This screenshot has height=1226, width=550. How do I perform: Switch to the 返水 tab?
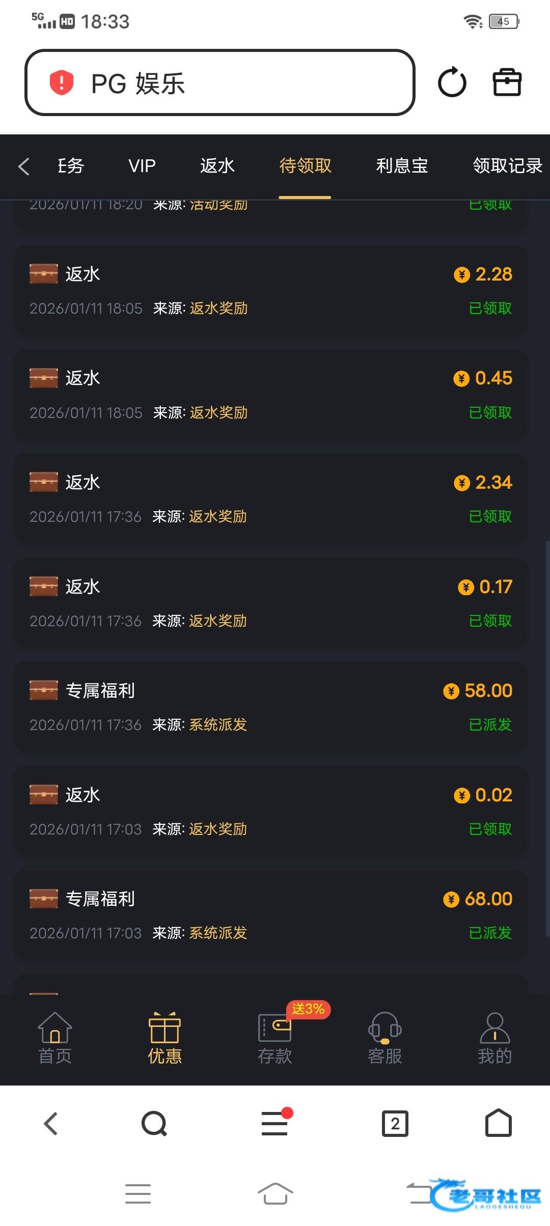coord(217,166)
